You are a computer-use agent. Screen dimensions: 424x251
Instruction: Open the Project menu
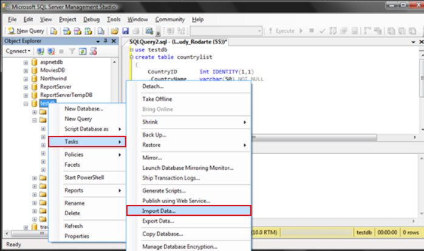[67, 19]
